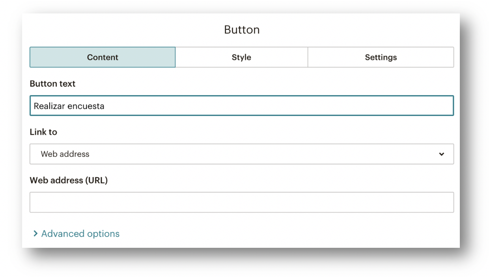This screenshot has width=489, height=277.
Task: Click the word Realizar in text field
Action: tap(47, 106)
